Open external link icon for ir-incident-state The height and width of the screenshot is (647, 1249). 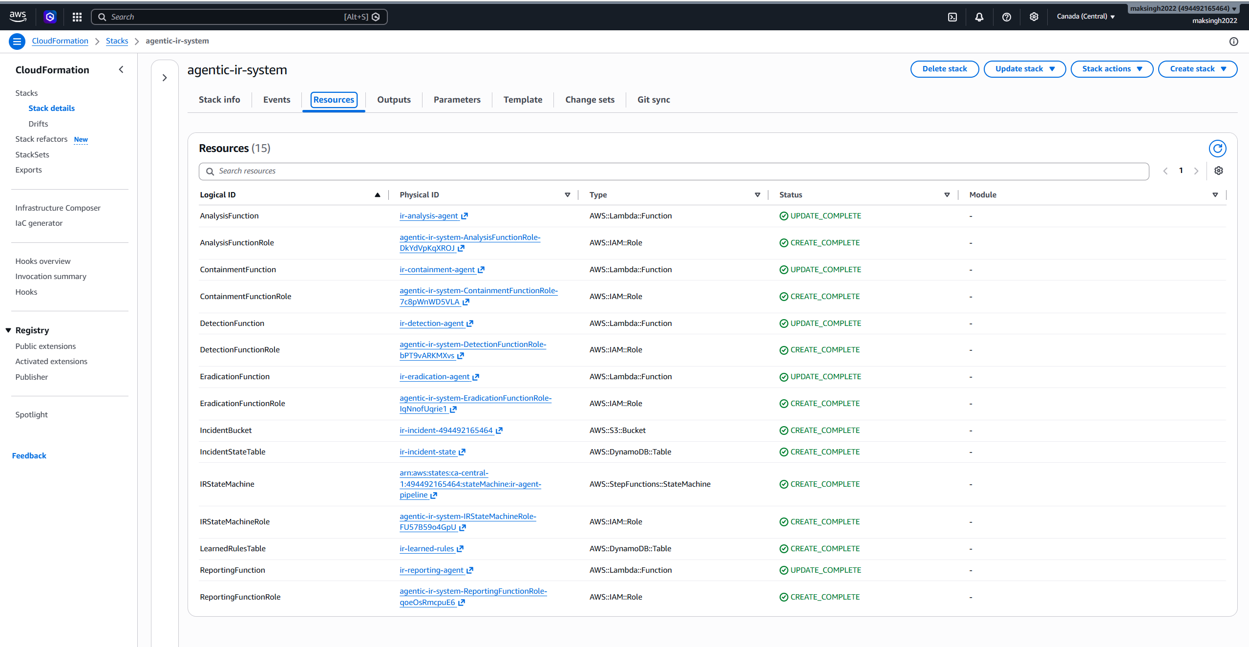[462, 452]
